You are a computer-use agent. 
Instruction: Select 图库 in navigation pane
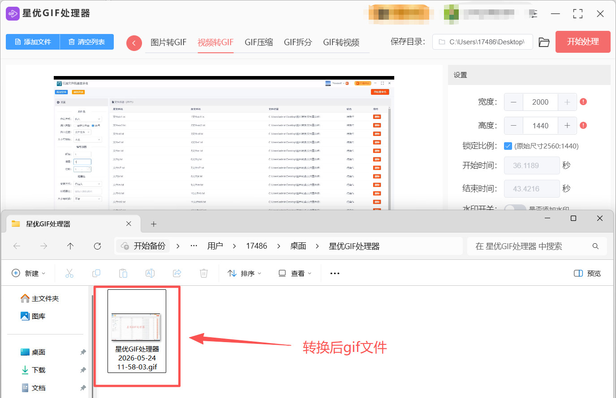click(x=33, y=316)
